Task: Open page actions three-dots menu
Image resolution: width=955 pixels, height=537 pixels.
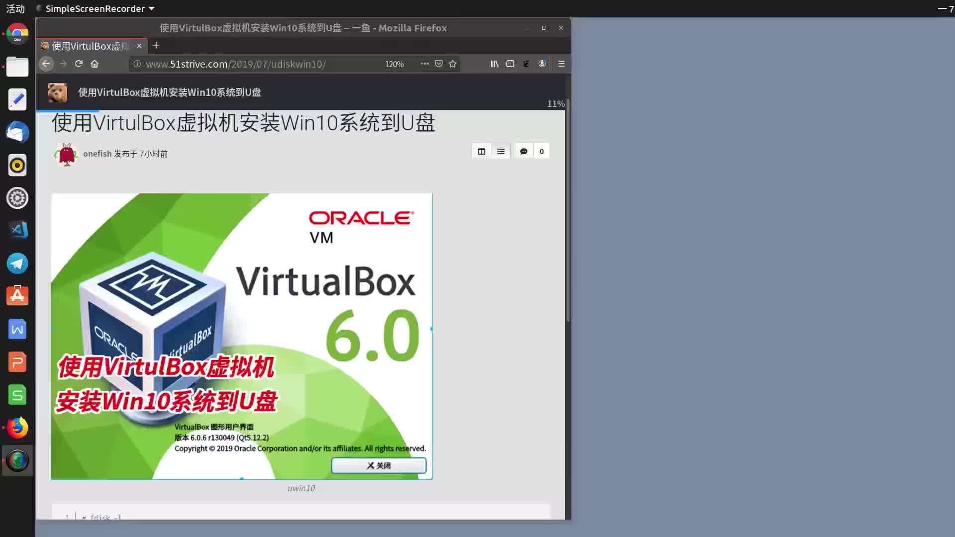Action: tap(424, 64)
